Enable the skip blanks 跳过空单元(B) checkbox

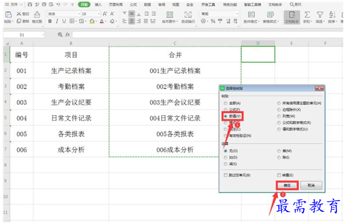(225, 175)
